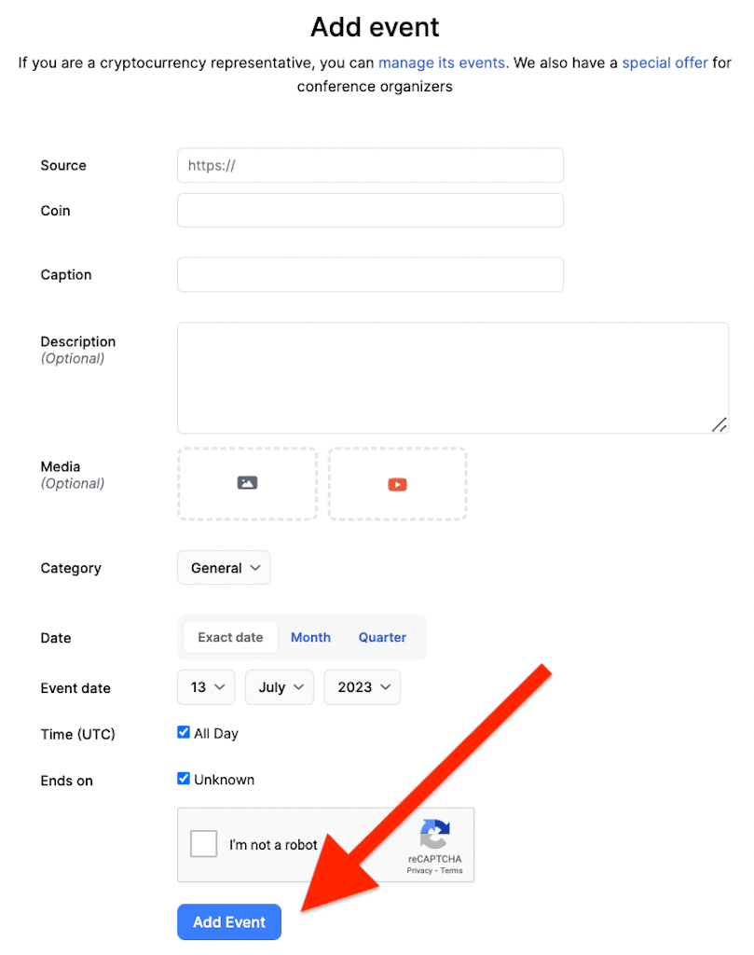Screen dimensions: 754x955
Task: Switch to the Month date tab
Action: (x=310, y=637)
